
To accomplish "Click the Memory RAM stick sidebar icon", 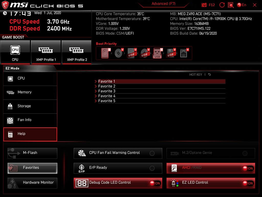I will [10, 92].
